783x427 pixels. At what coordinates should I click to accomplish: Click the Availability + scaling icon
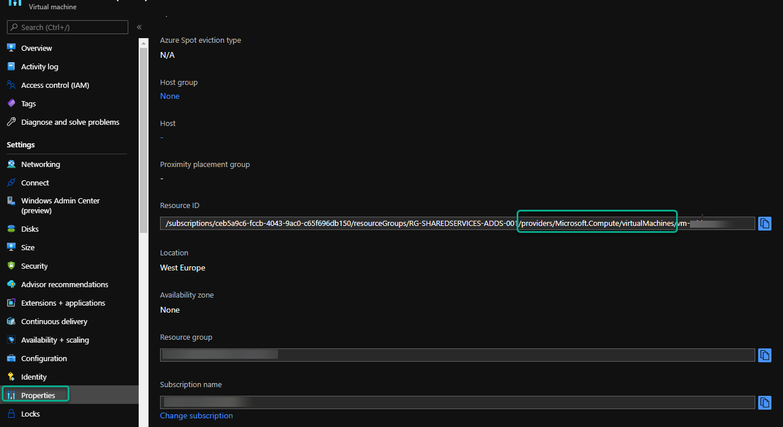pos(11,340)
